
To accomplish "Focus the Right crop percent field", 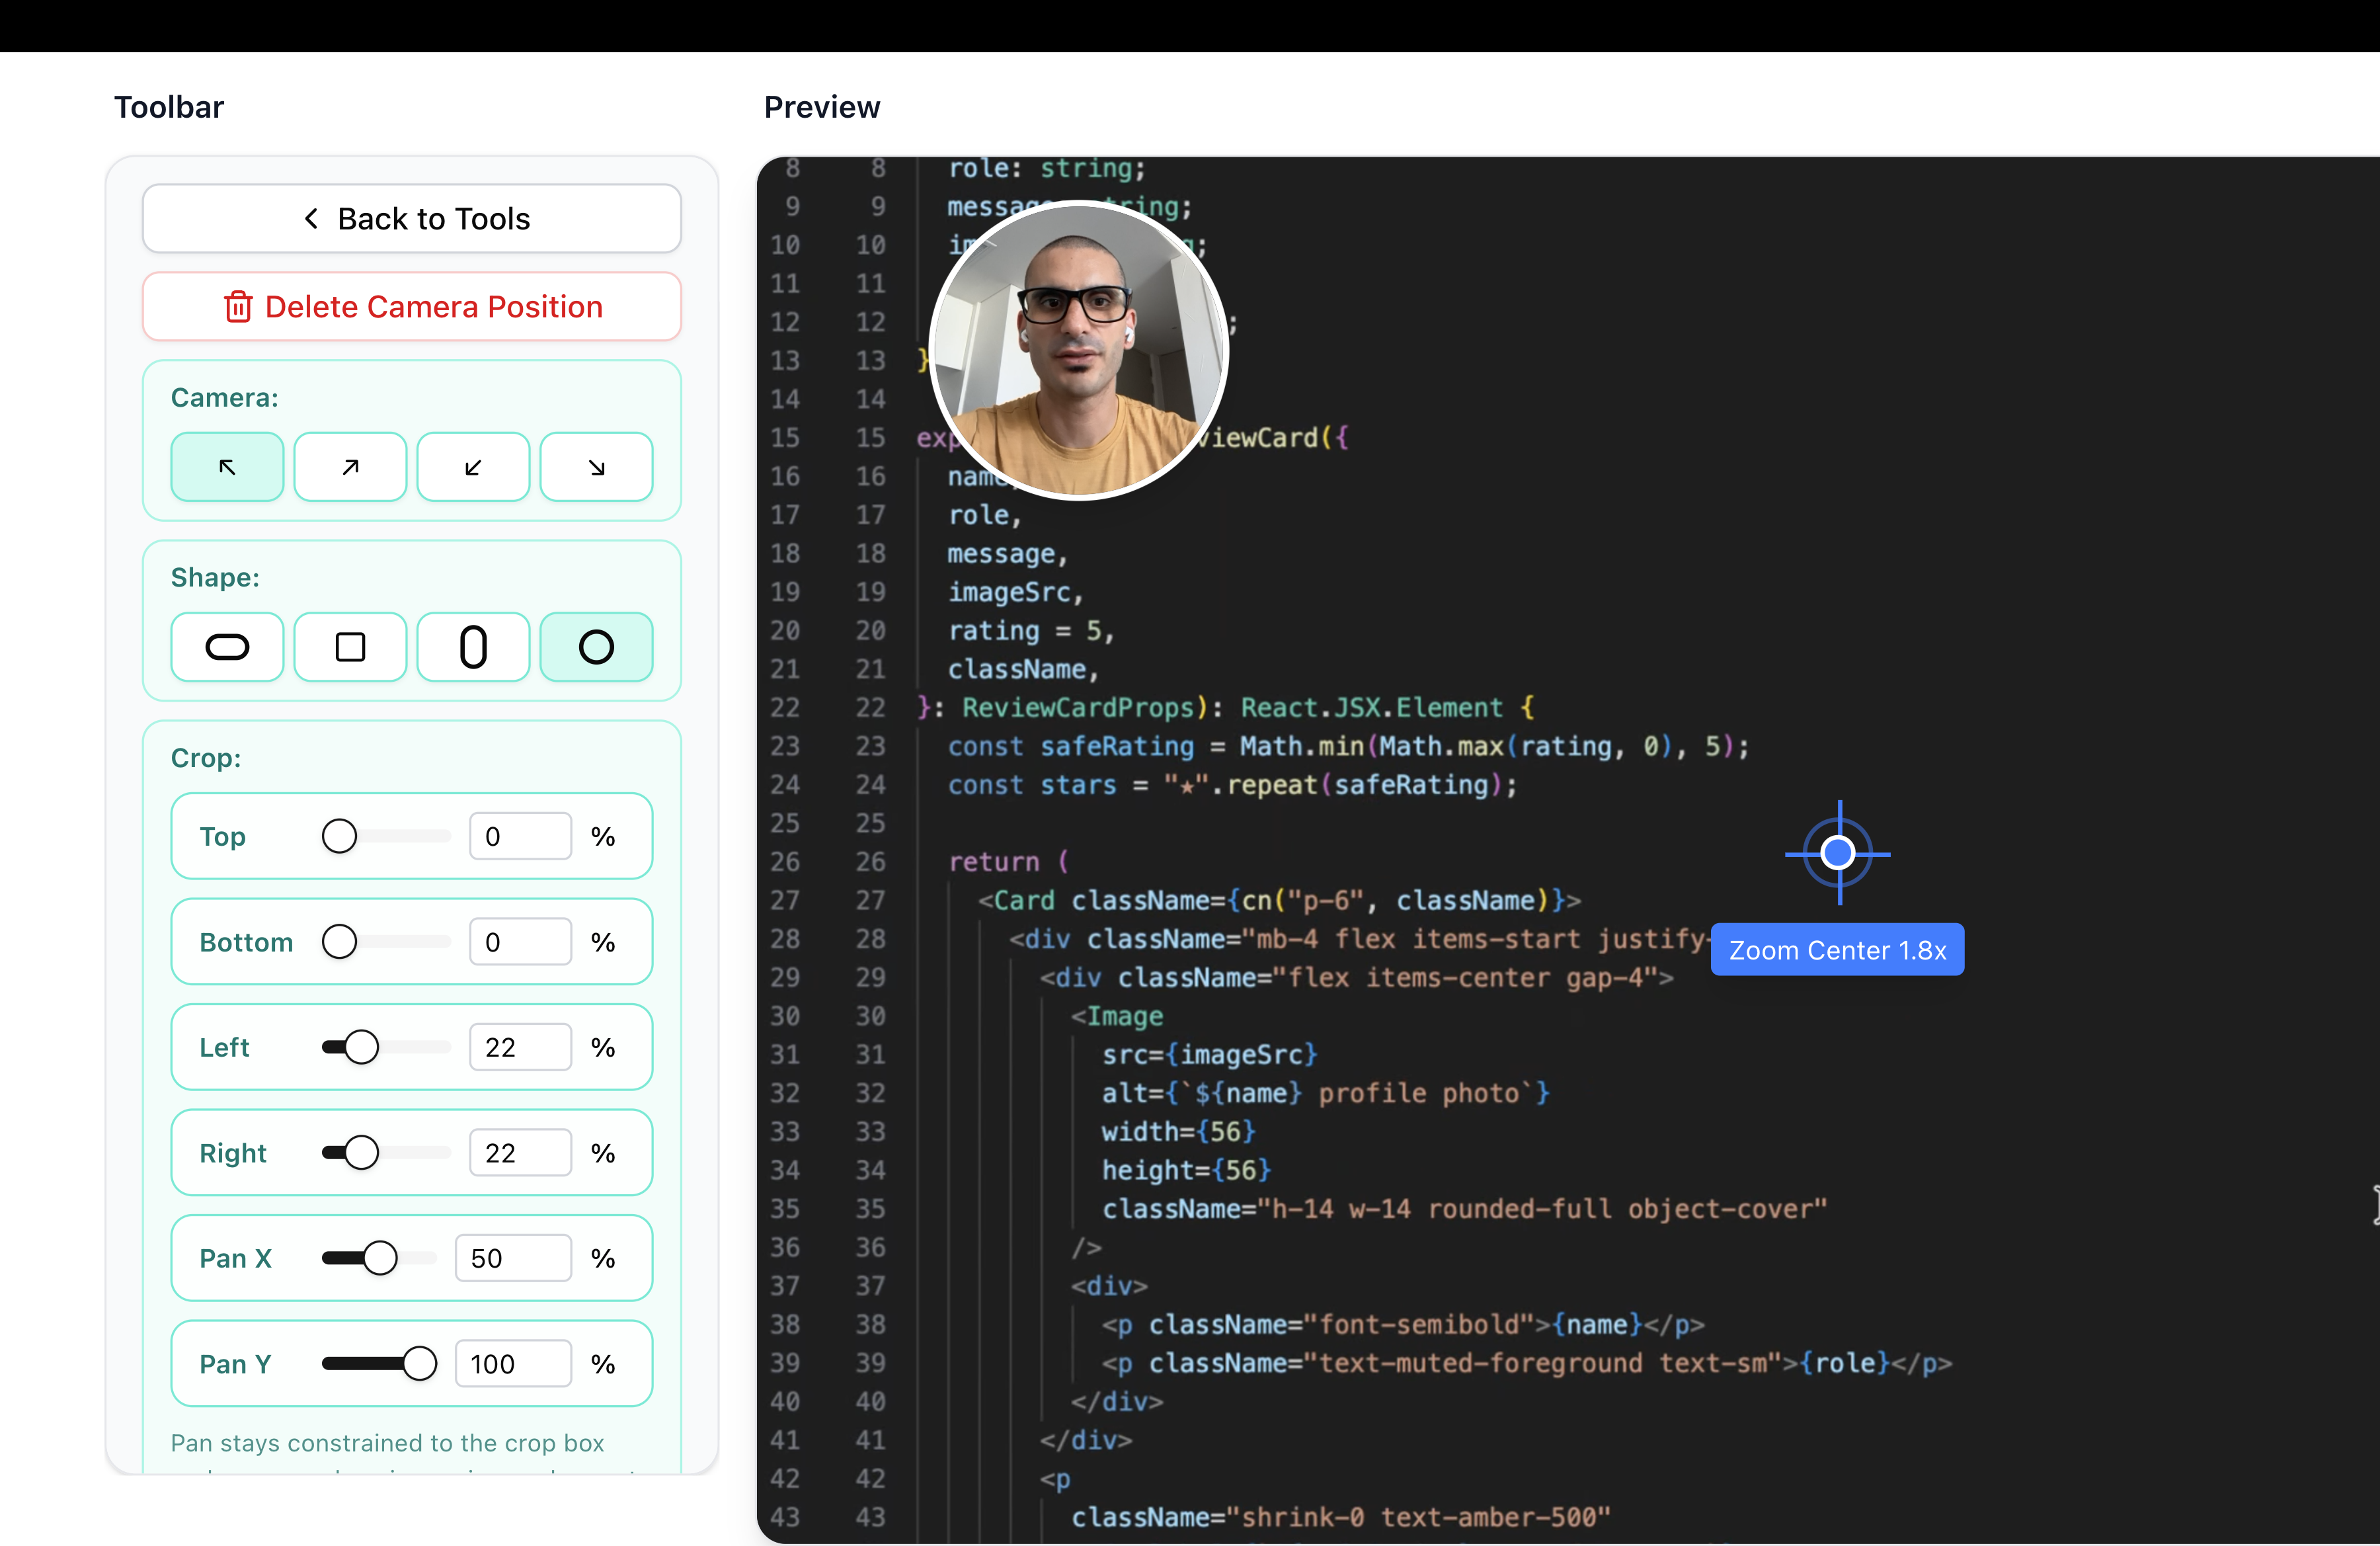I will (x=520, y=1153).
